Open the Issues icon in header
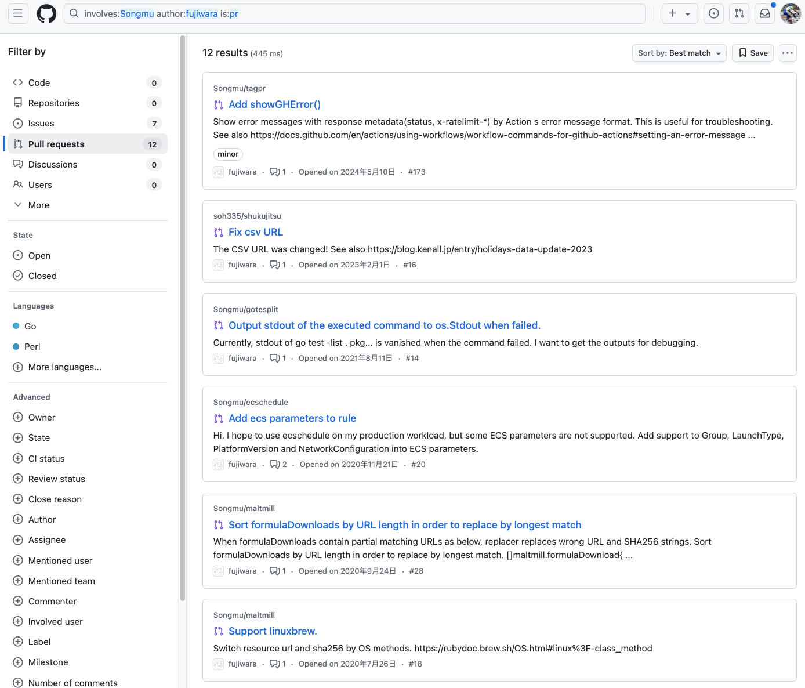This screenshot has width=805, height=688. [x=713, y=13]
